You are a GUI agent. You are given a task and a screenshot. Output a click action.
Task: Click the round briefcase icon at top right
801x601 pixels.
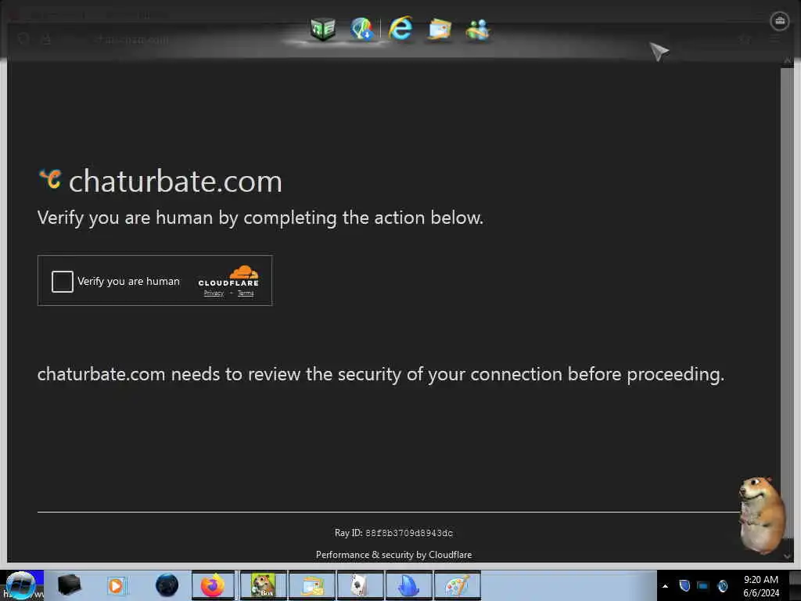[x=780, y=21]
